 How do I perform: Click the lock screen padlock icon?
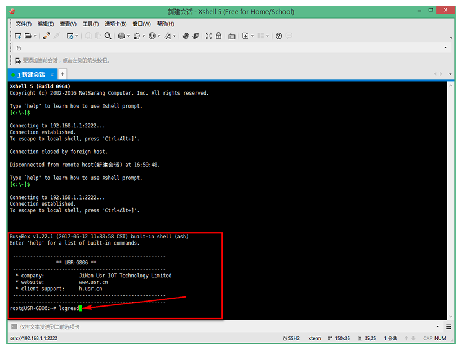[x=219, y=36]
